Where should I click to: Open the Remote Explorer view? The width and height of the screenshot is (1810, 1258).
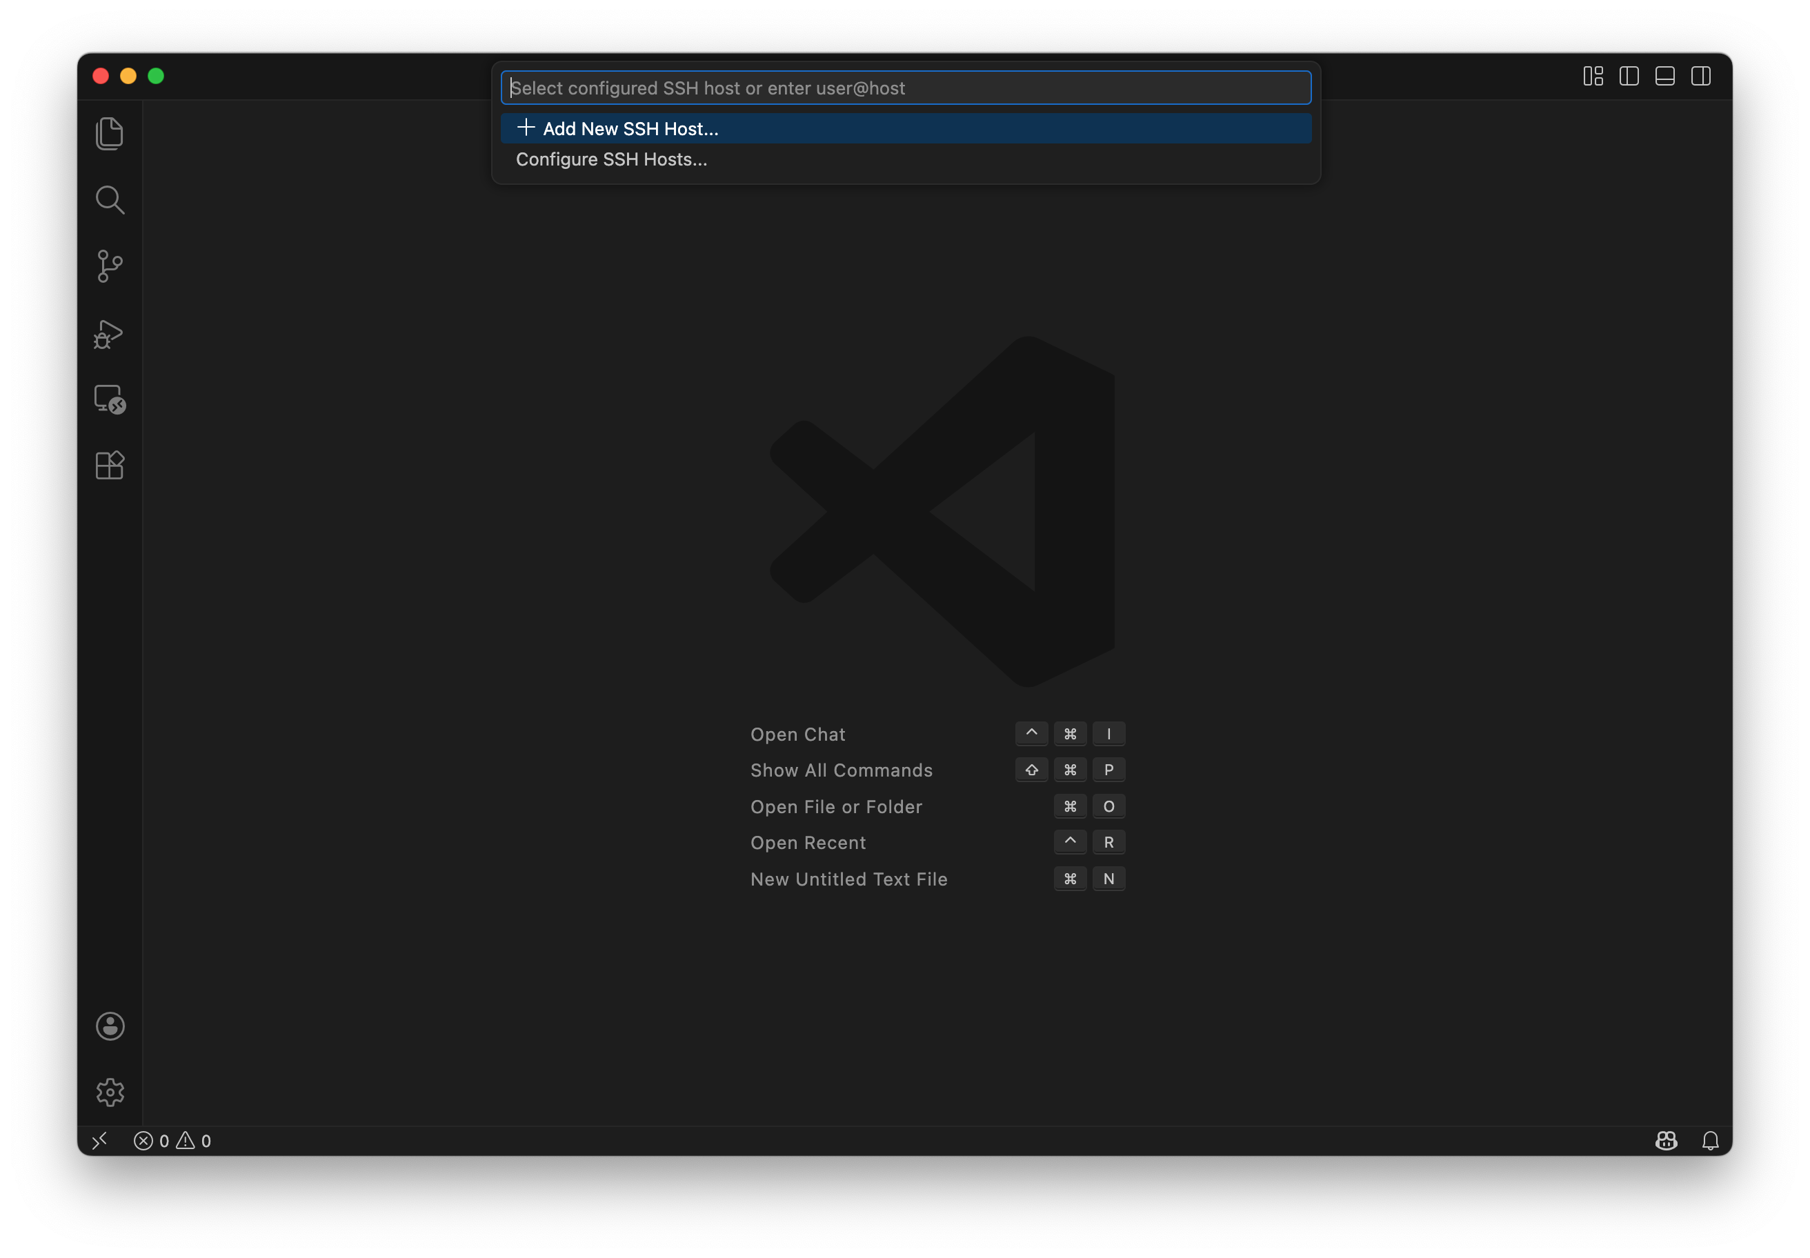click(x=110, y=401)
